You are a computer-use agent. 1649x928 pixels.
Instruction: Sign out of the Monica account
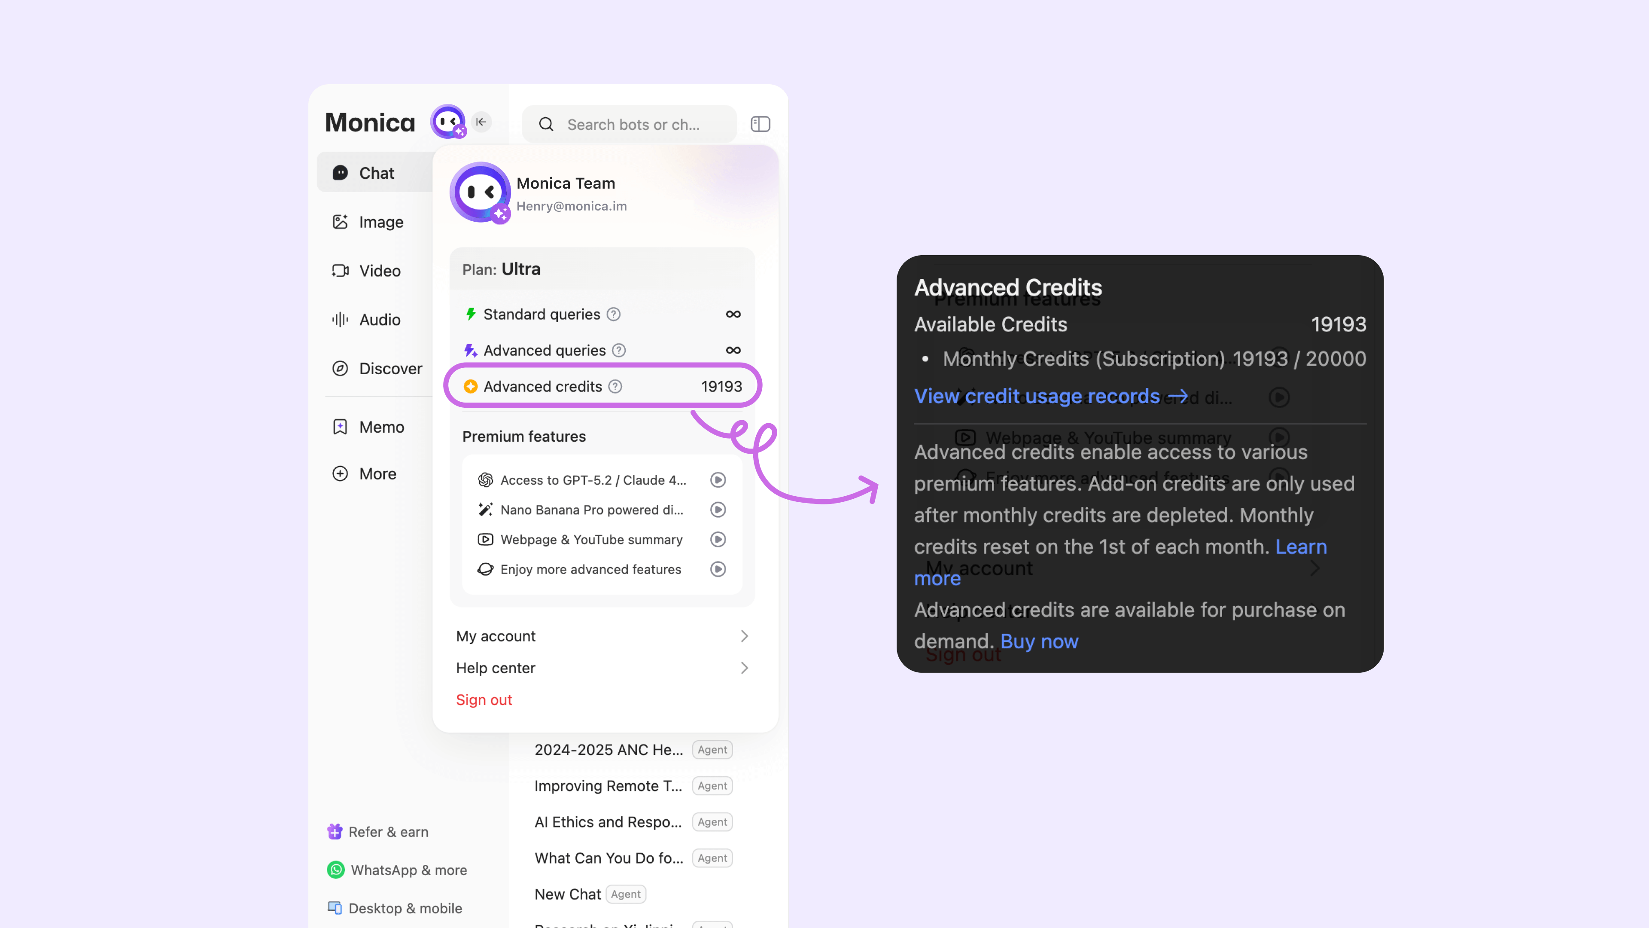[x=484, y=700]
